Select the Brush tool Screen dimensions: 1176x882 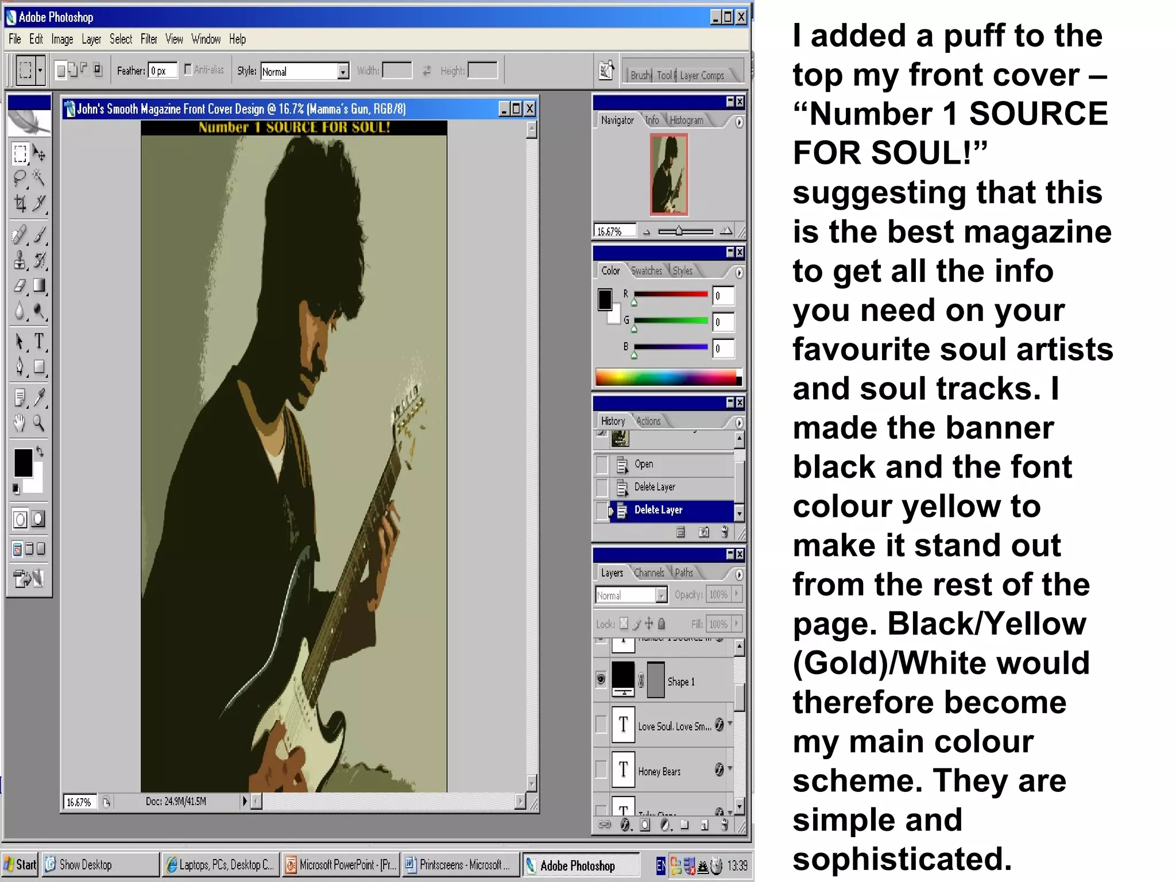tap(39, 235)
